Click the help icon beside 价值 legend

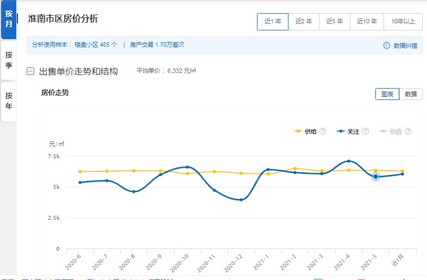tap(408, 132)
